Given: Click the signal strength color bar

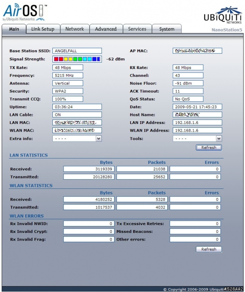Looking at the screenshot, I should (x=77, y=59).
